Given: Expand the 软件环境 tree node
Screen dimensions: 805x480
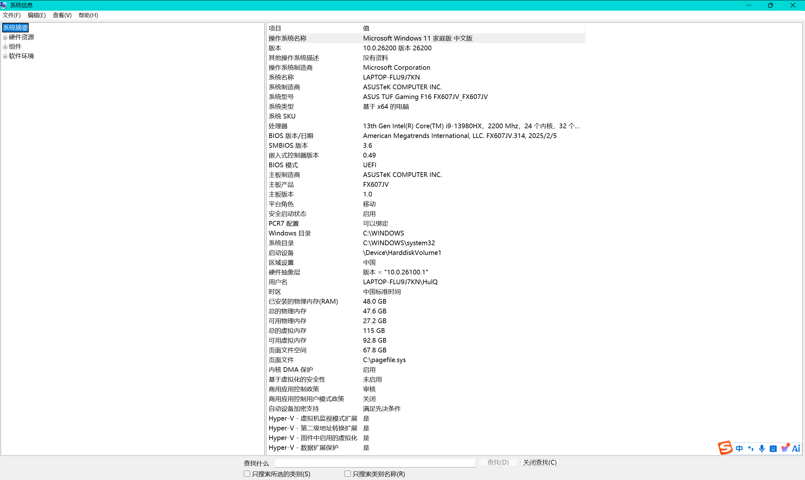Looking at the screenshot, I should 5,56.
